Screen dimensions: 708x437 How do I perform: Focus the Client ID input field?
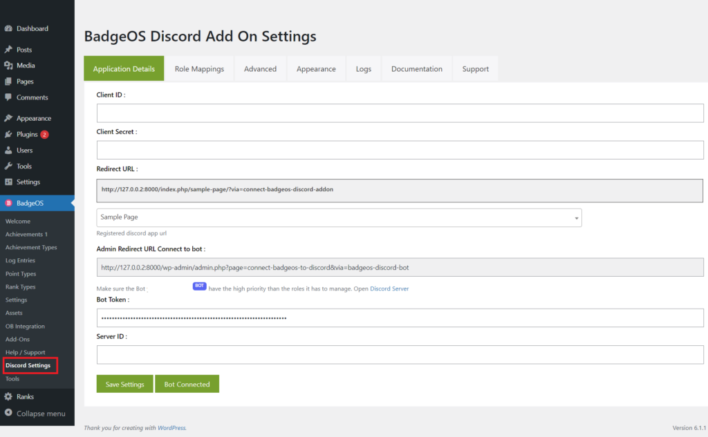point(400,113)
